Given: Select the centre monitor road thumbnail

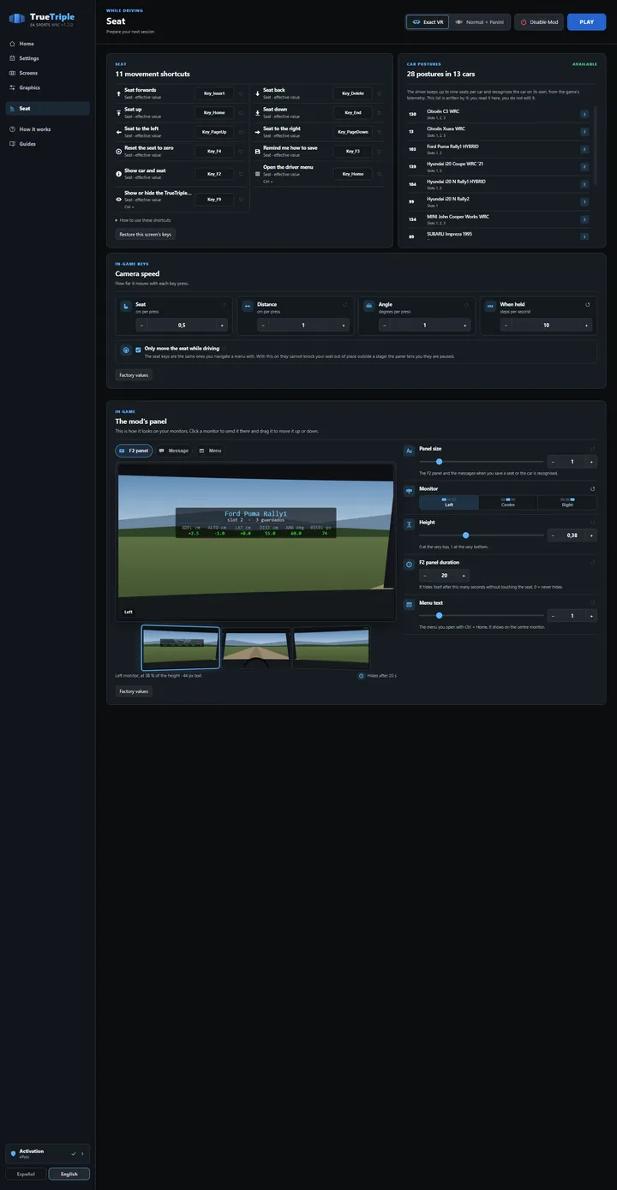Looking at the screenshot, I should (256, 648).
